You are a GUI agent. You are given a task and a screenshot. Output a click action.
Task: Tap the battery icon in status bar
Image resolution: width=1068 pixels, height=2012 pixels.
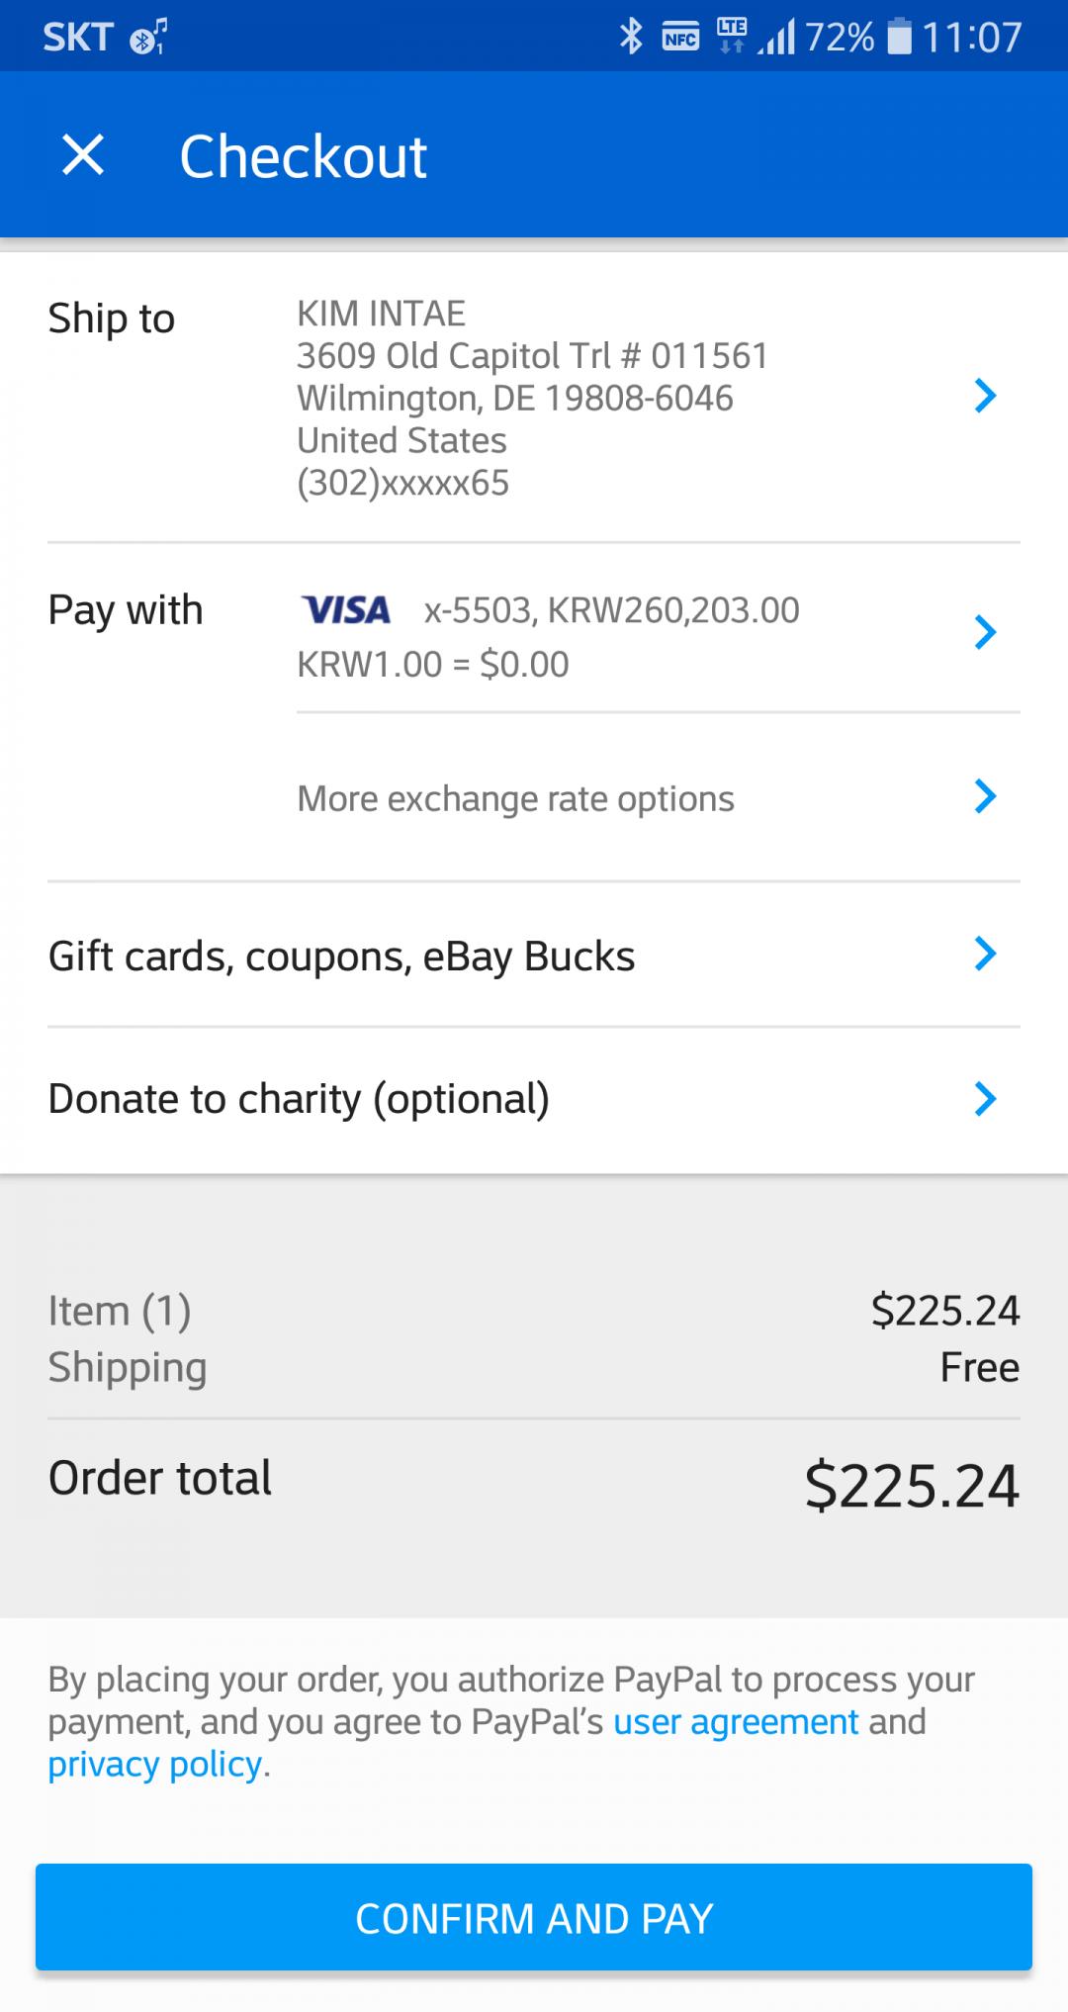click(899, 37)
